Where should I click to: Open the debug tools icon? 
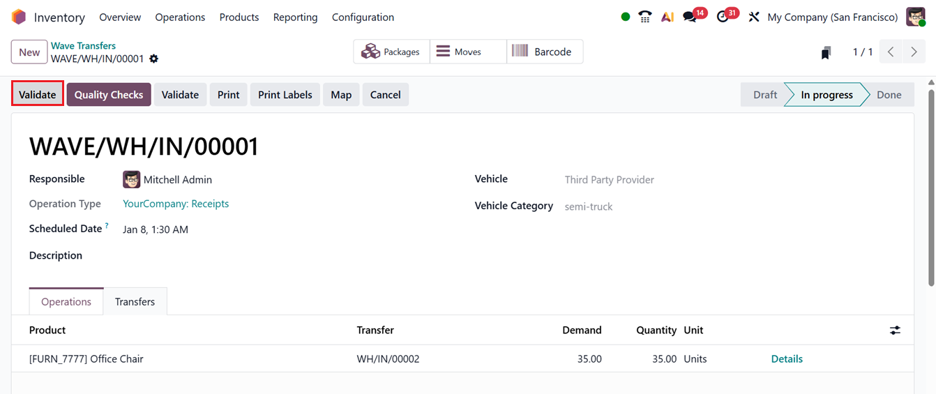pos(753,17)
